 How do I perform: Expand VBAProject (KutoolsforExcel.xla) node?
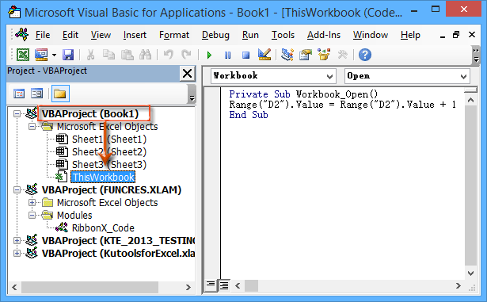[x=17, y=254]
